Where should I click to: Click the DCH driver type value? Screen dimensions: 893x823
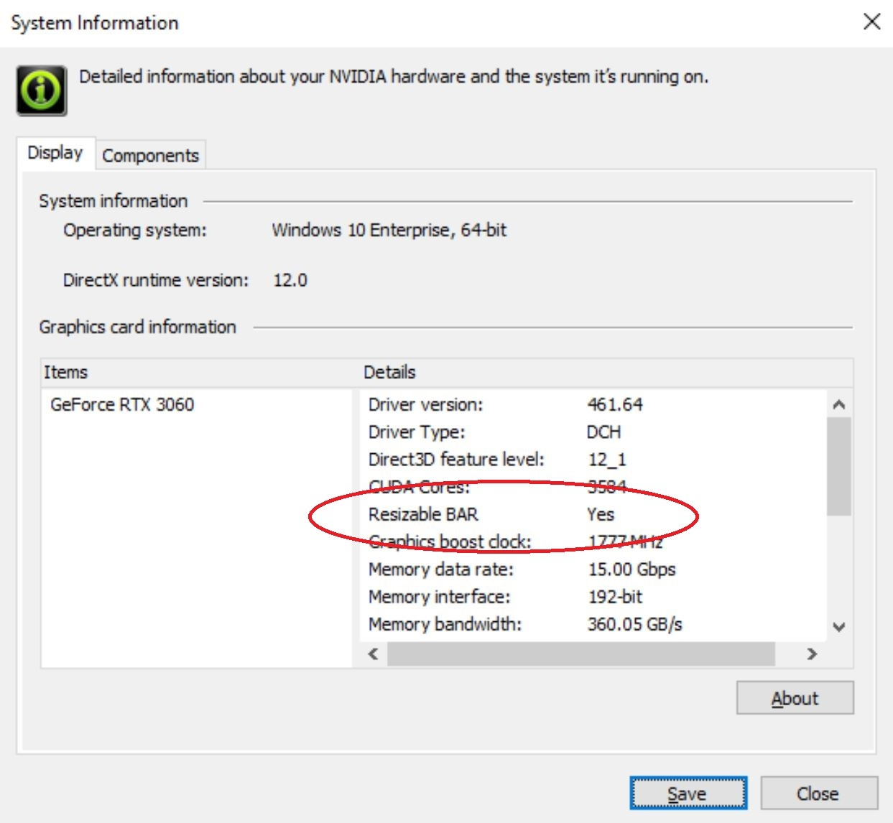pyautogui.click(x=603, y=432)
